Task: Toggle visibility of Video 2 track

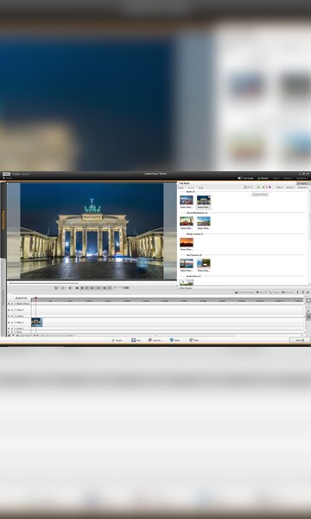Action: [x=9, y=310]
